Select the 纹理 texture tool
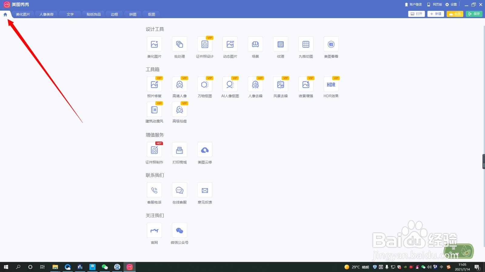485x272 pixels. [x=281, y=44]
